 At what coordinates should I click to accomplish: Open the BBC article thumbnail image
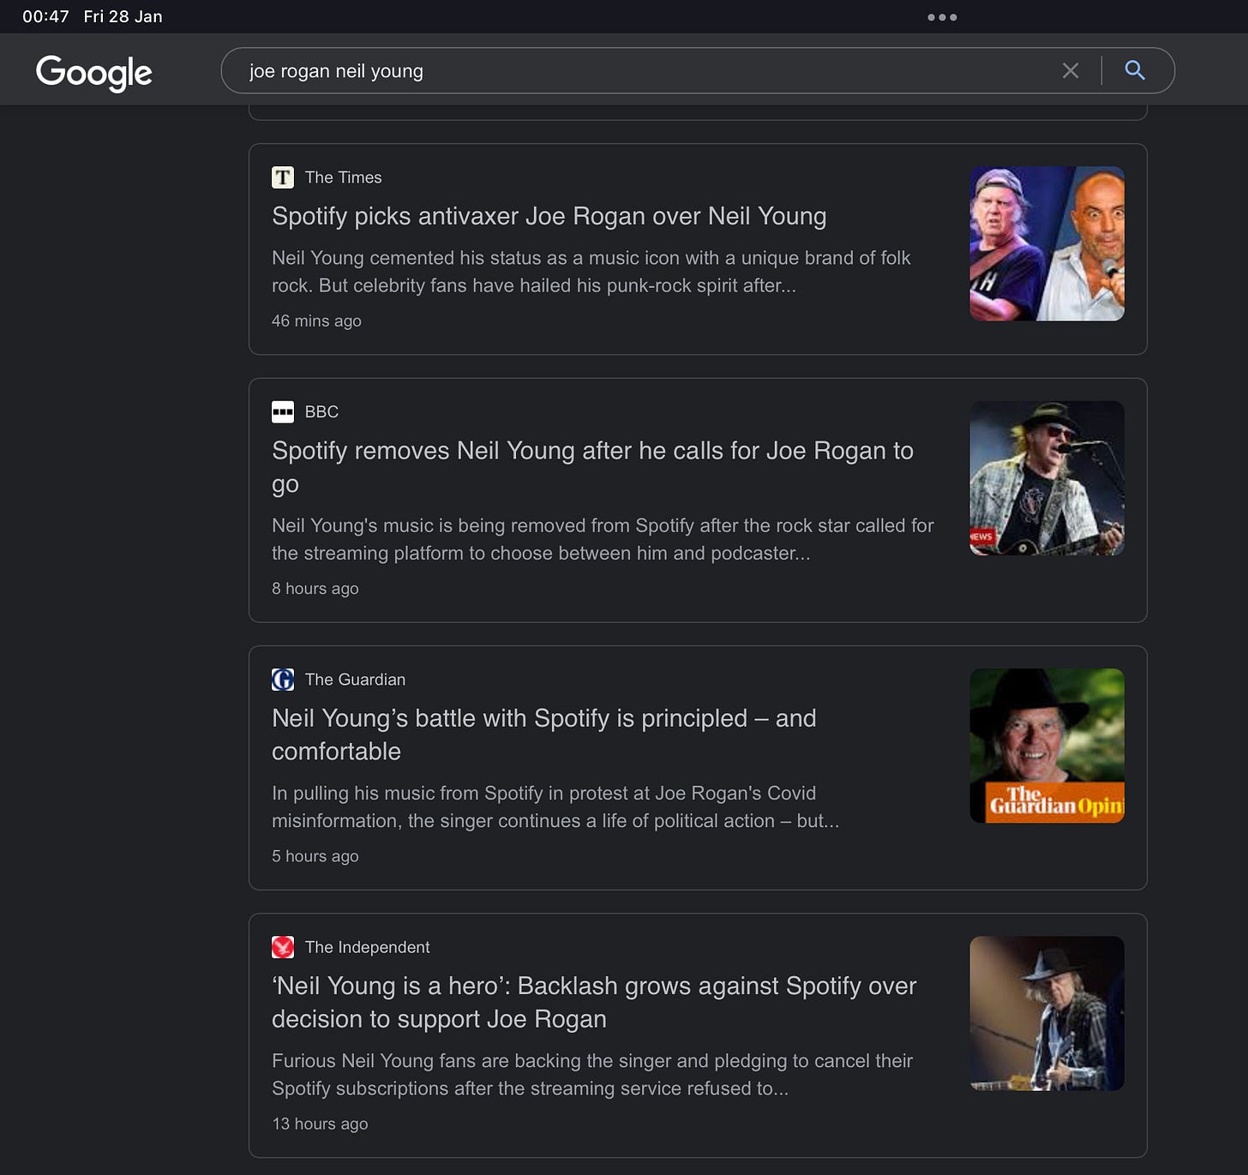tap(1047, 478)
